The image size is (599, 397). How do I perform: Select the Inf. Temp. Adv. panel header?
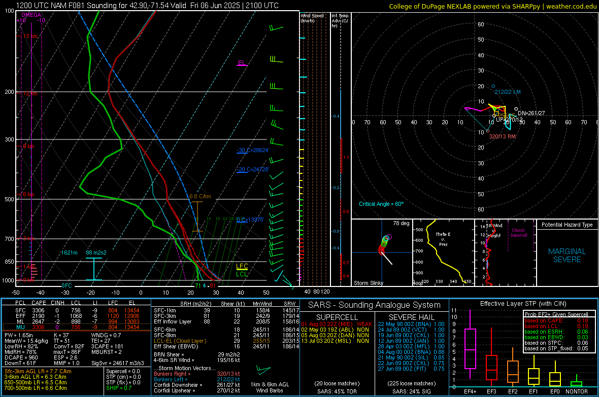point(340,21)
